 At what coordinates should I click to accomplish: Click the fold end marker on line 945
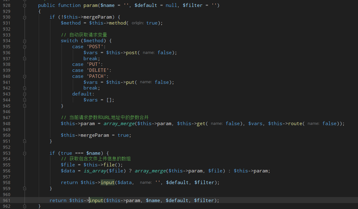(25, 106)
